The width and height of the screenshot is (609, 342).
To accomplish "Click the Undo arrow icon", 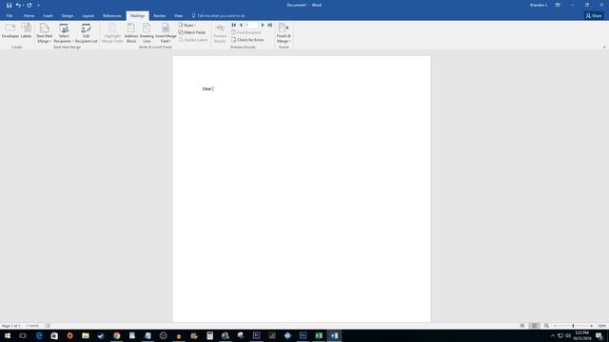I will pyautogui.click(x=18, y=5).
